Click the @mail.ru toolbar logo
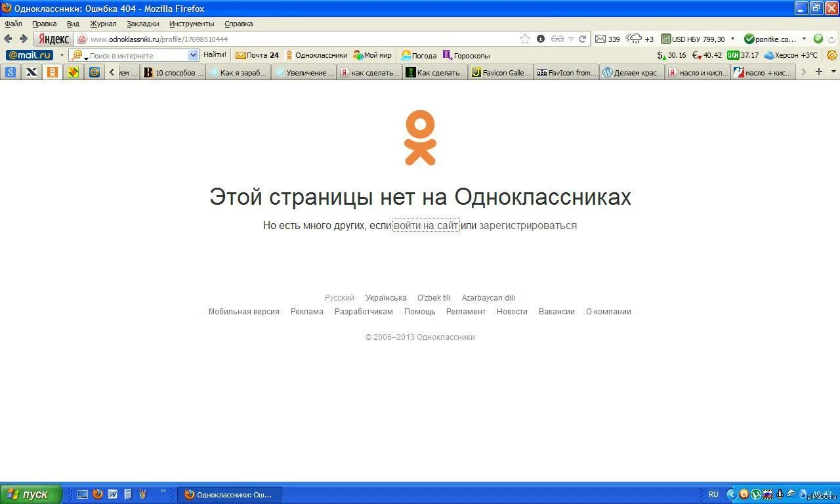840x504 pixels. tap(30, 55)
